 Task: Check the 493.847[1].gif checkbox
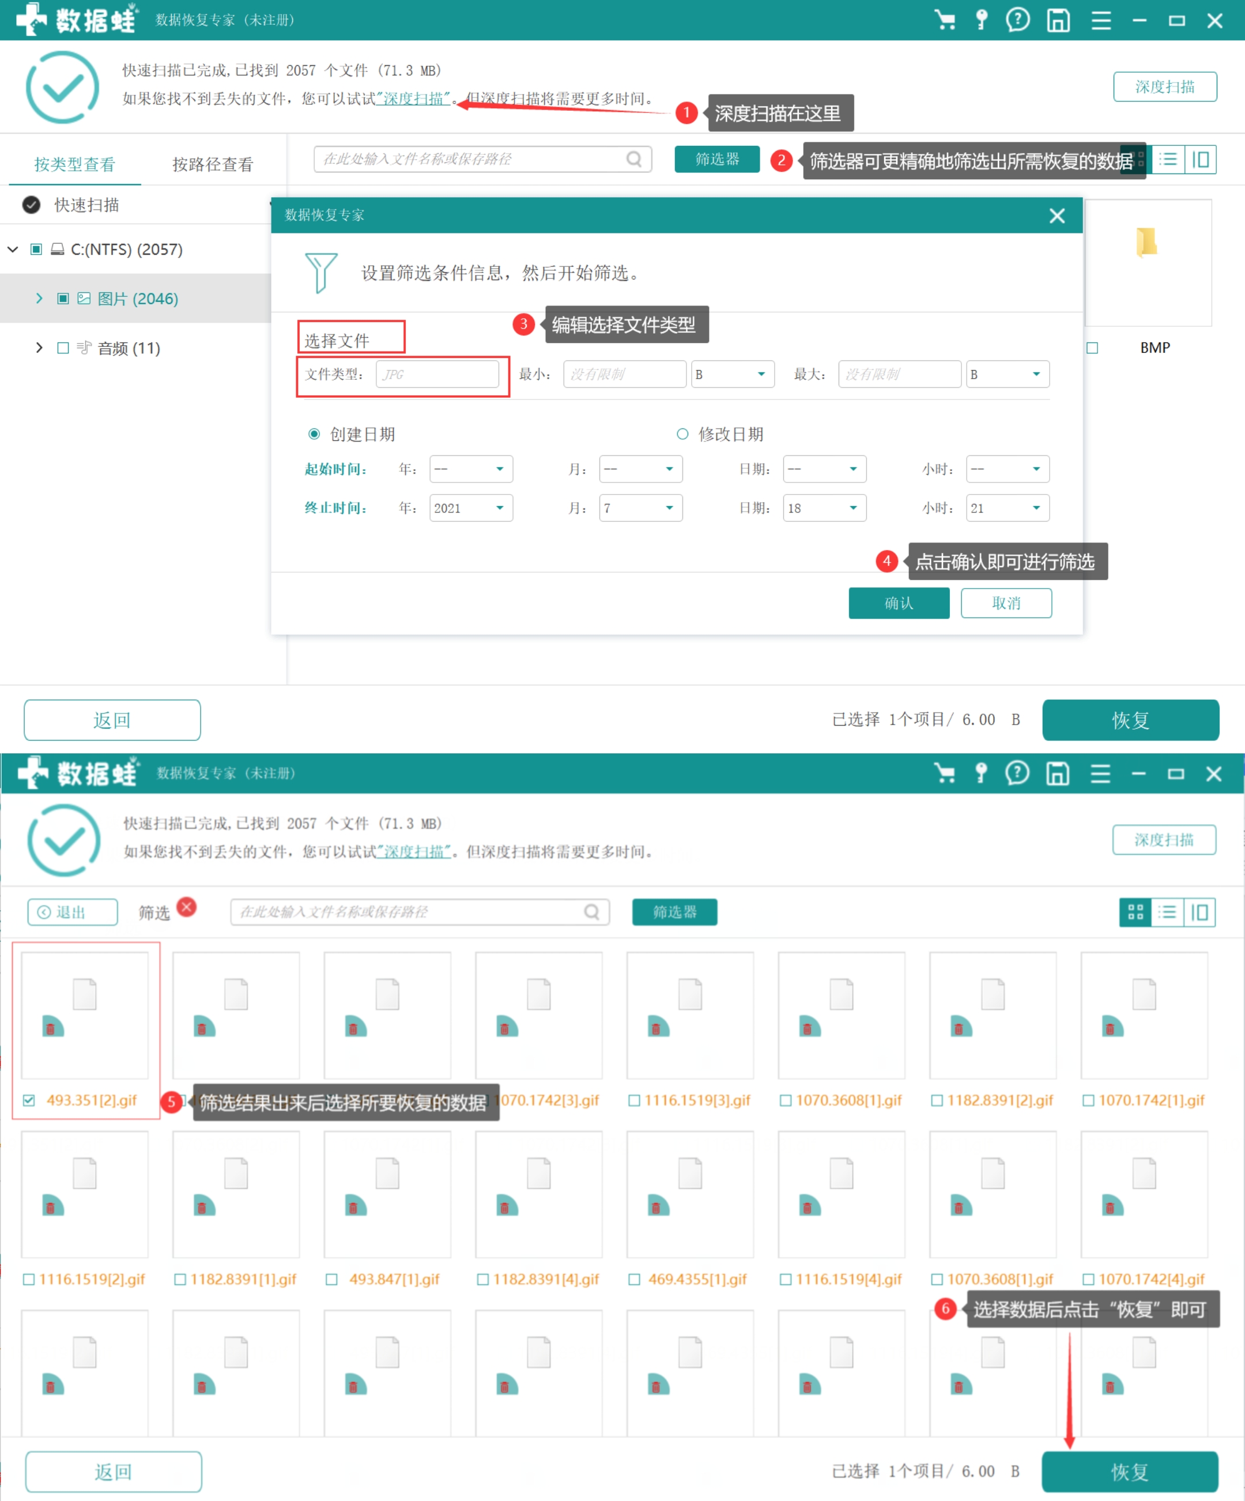[x=331, y=1280]
